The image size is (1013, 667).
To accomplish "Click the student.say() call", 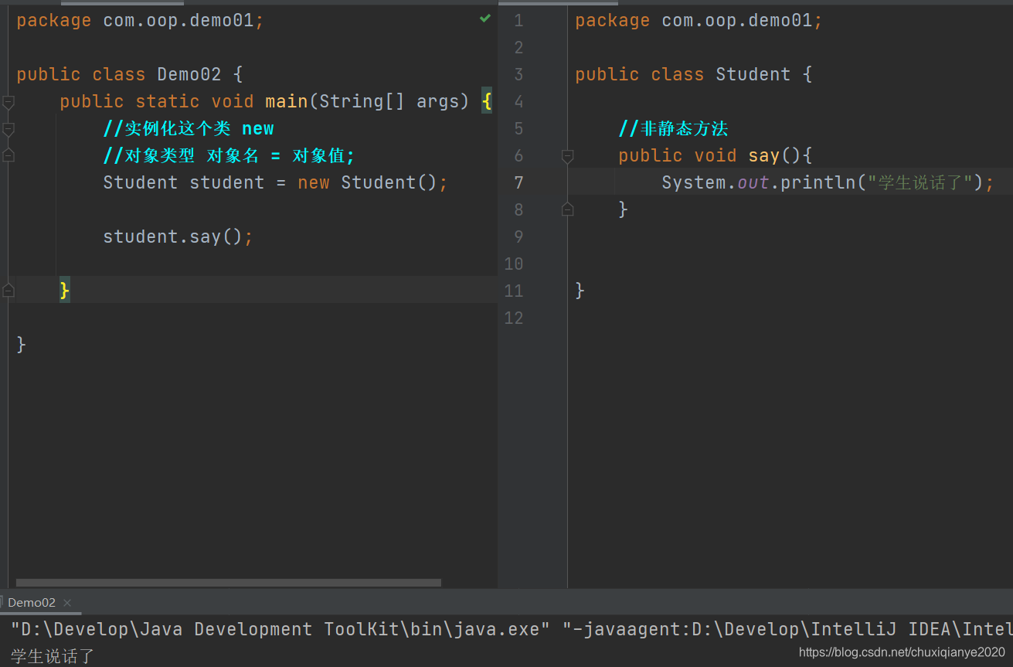I will pyautogui.click(x=173, y=237).
